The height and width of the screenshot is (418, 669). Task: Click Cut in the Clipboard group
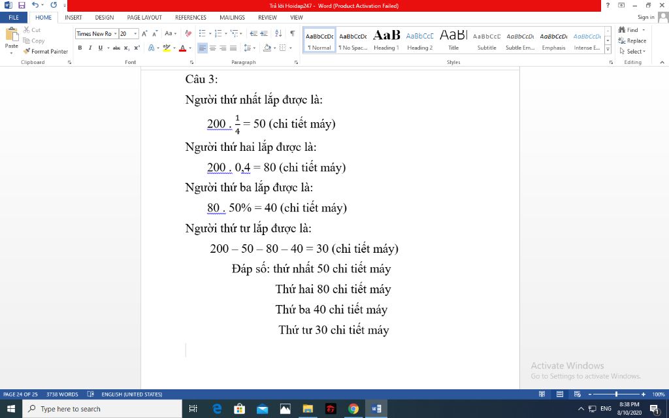[32, 30]
